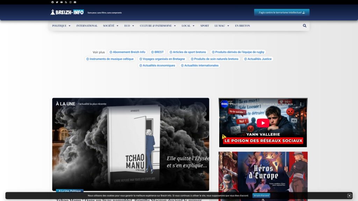Open the BREST tag link
This screenshot has width=358, height=201.
[157, 52]
